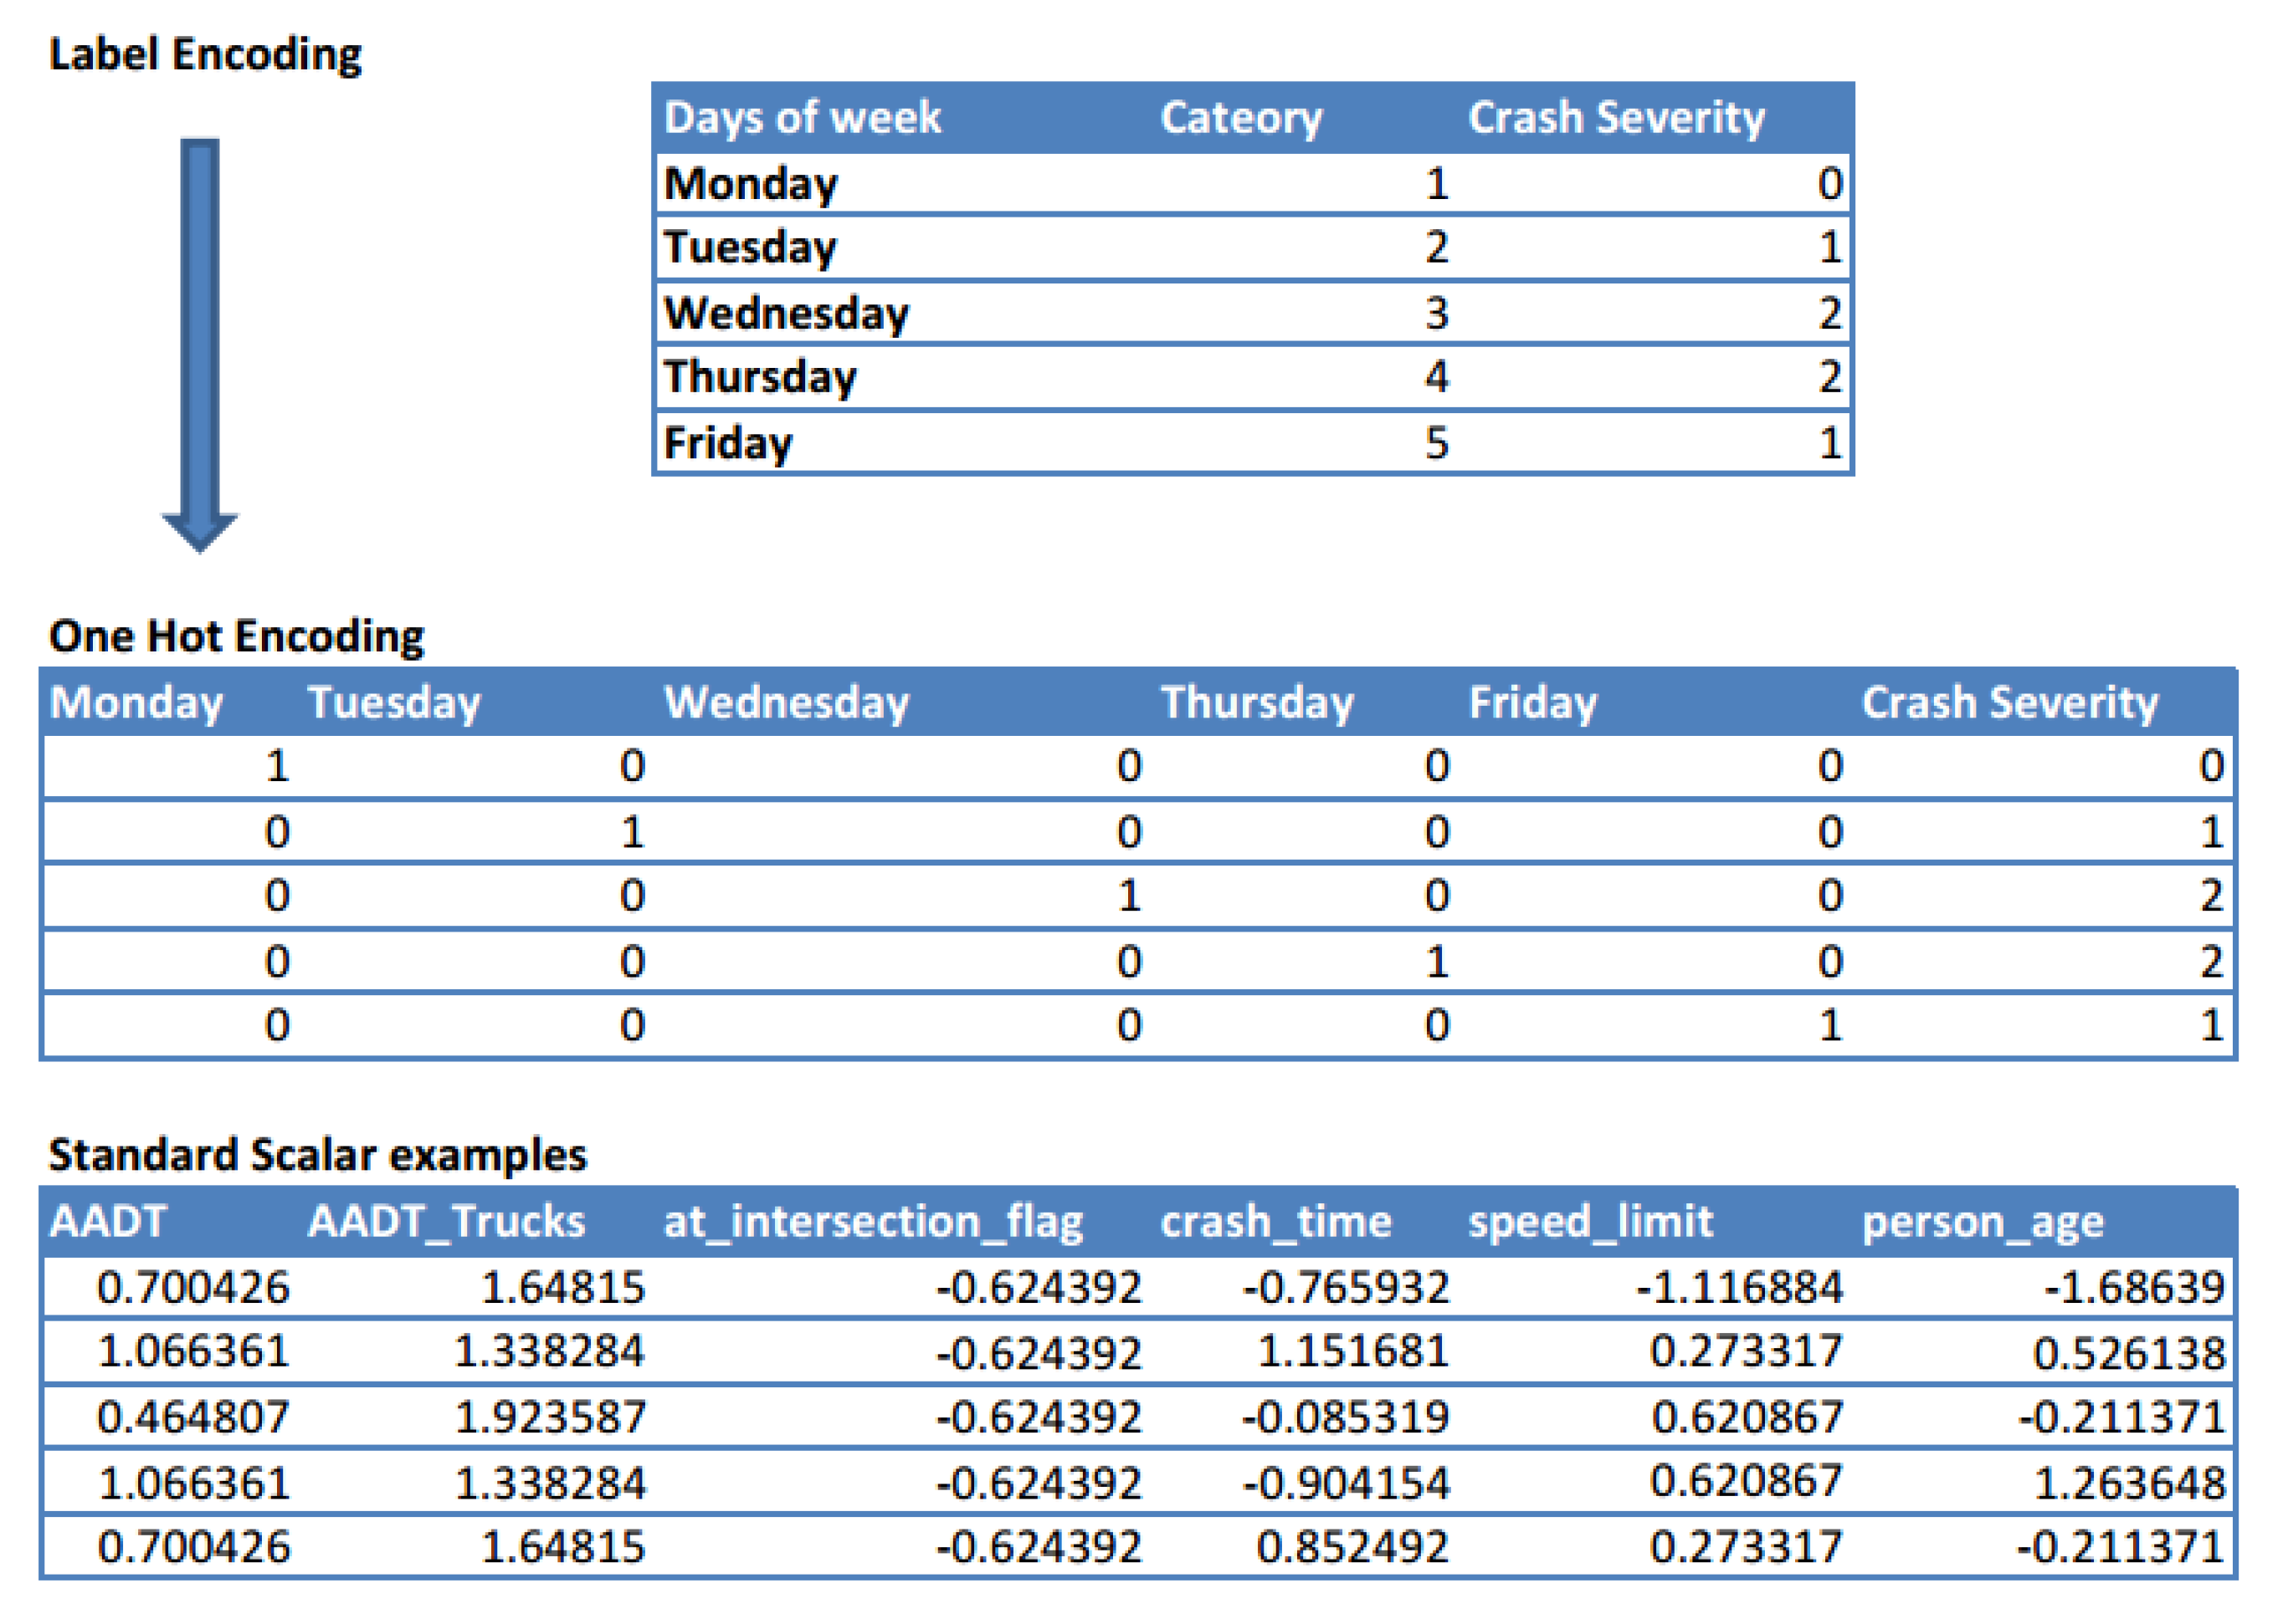Click the One Hot Encoding heading

pos(236,636)
